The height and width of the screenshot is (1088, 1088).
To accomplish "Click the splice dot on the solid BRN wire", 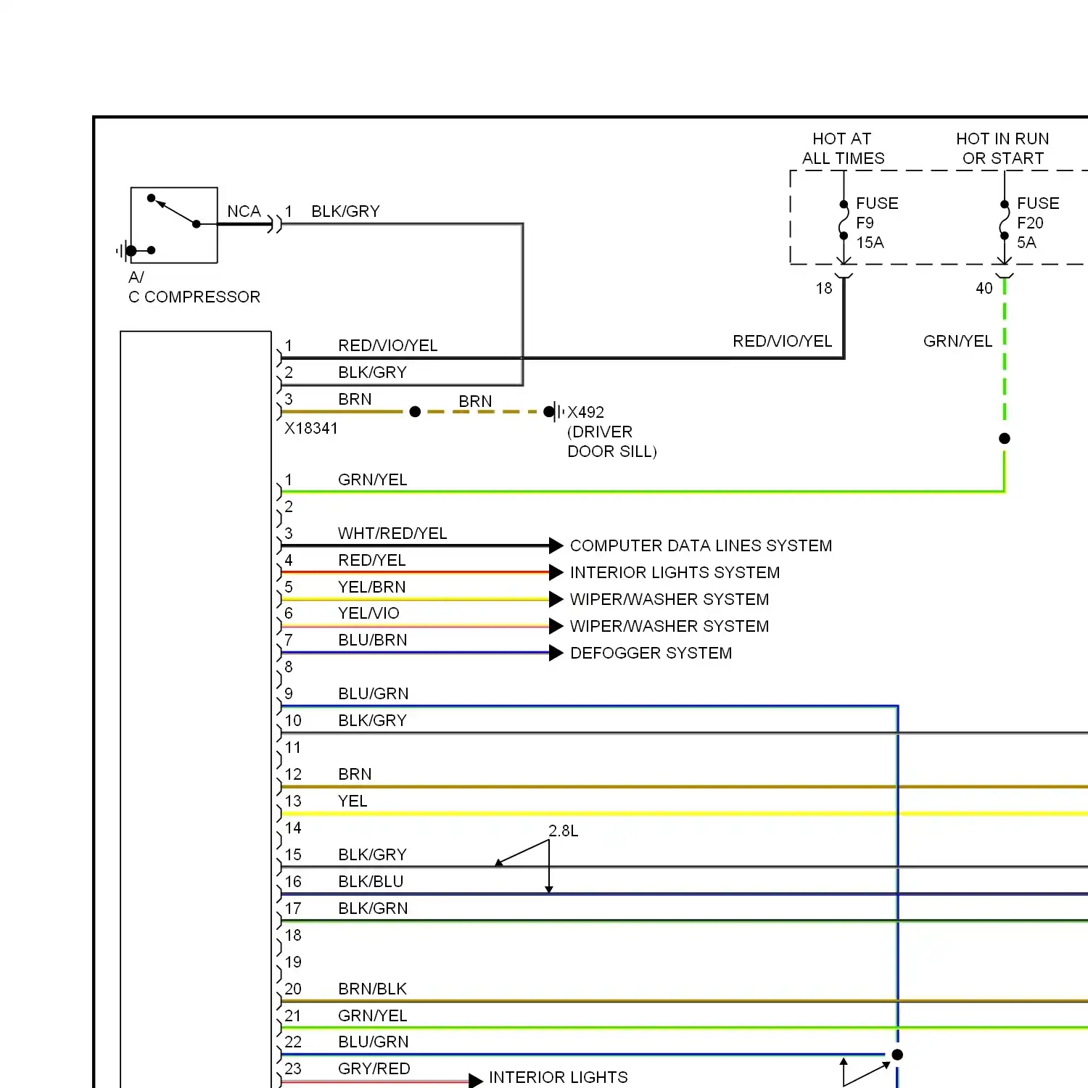I will tap(415, 412).
